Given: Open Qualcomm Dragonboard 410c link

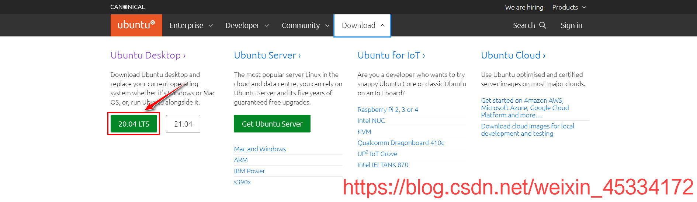Looking at the screenshot, I should point(401,143).
